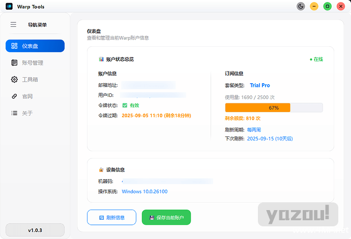Click the 剩余额度: 810 次 text

pos(243,118)
